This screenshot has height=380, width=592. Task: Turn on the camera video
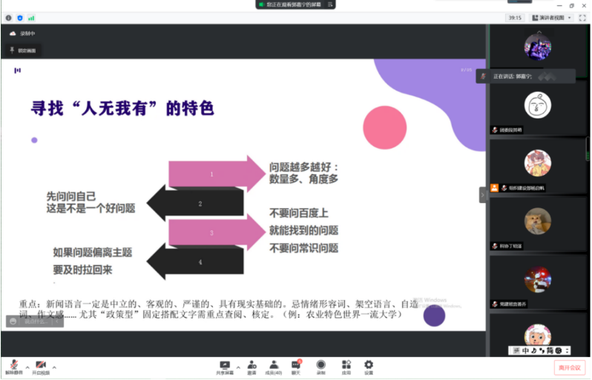[41, 366]
